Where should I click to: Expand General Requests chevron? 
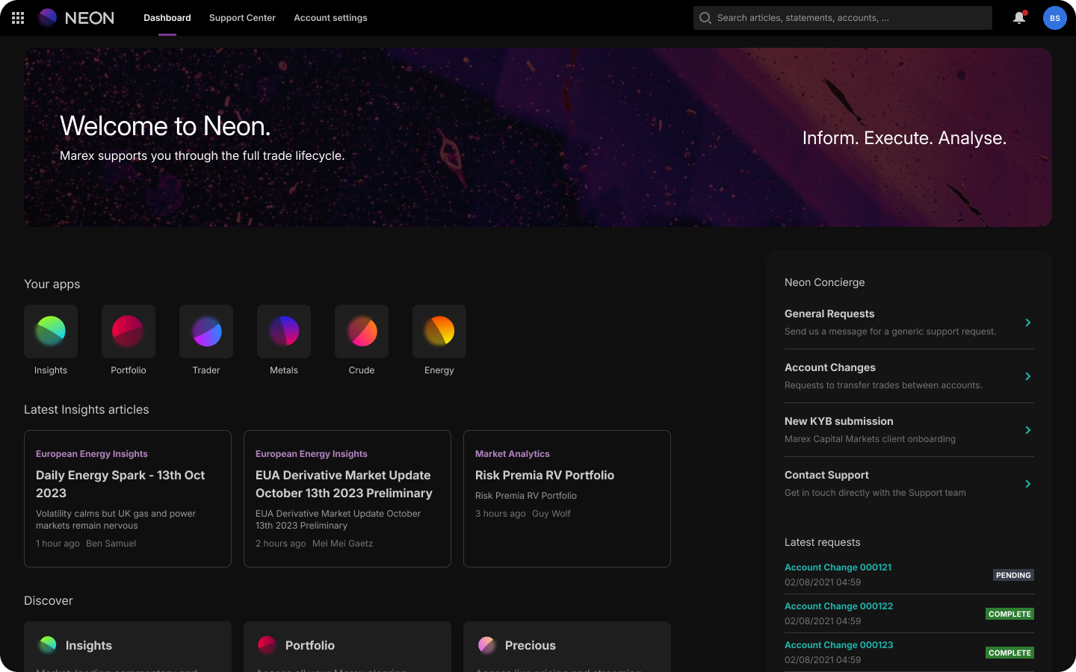click(1028, 323)
